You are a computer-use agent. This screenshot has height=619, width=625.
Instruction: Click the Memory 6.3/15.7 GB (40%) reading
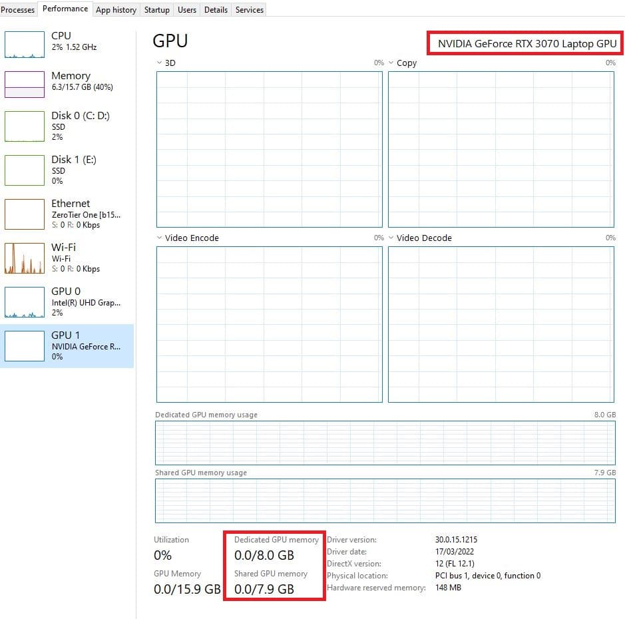[x=82, y=87]
